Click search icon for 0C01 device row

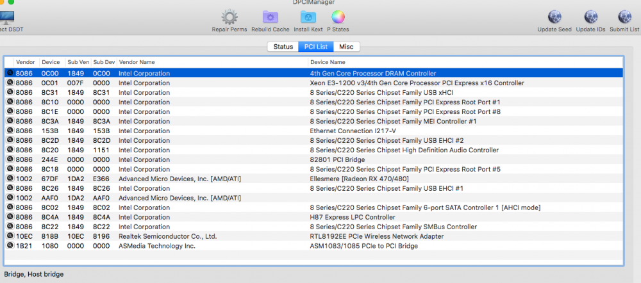click(10, 83)
